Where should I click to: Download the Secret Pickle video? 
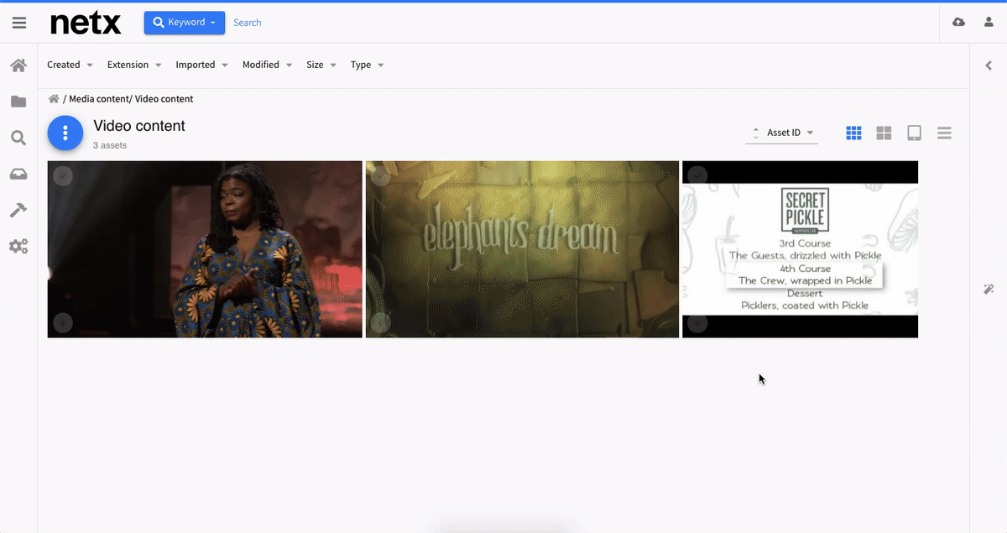click(697, 322)
